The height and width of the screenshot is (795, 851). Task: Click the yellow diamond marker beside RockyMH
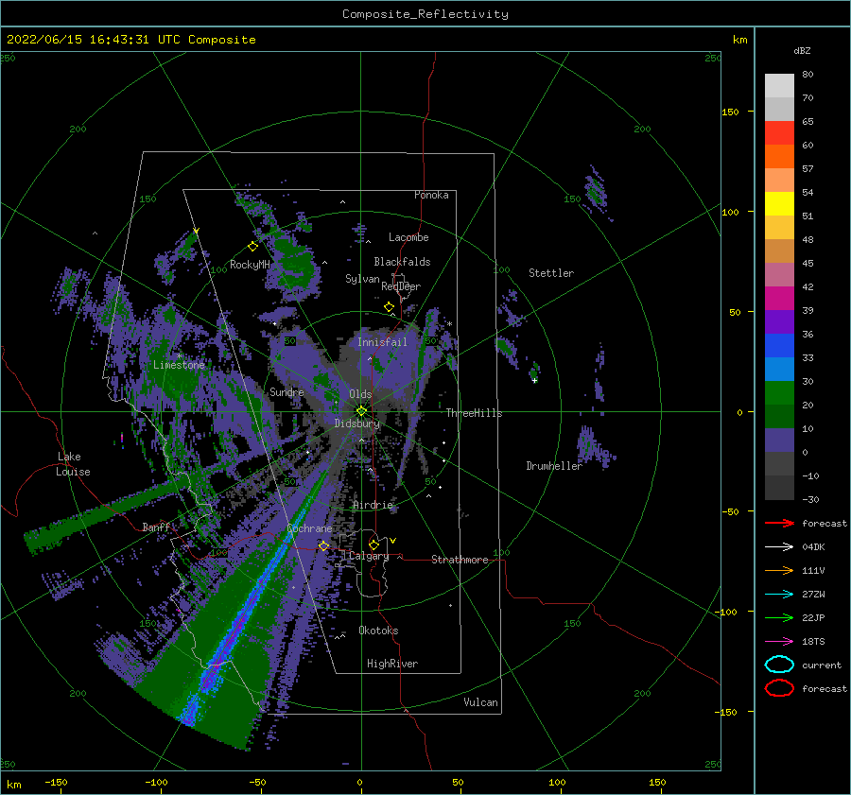pos(252,247)
